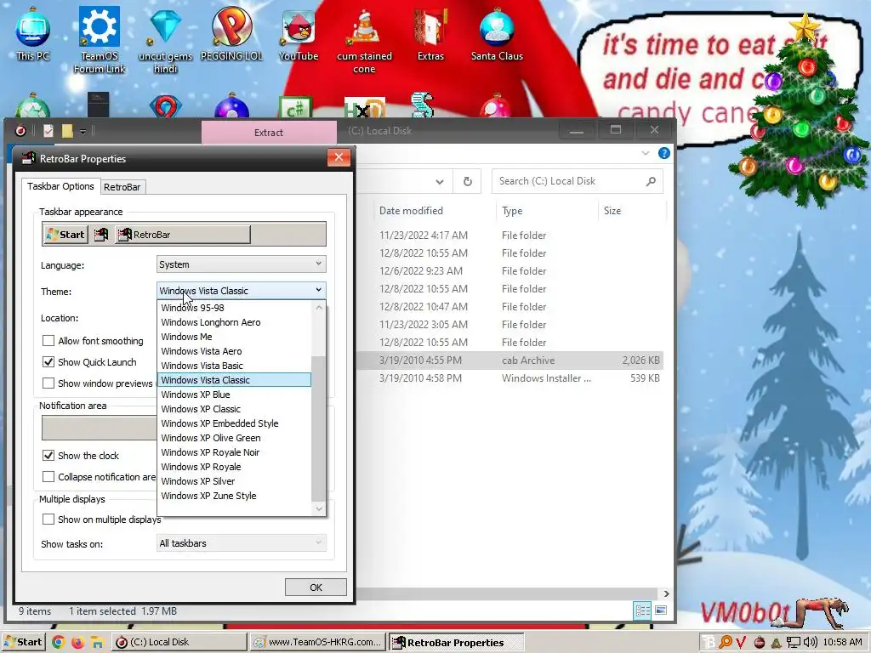This screenshot has width=871, height=653.
Task: Uncheck Show the clock
Action: (x=48, y=456)
